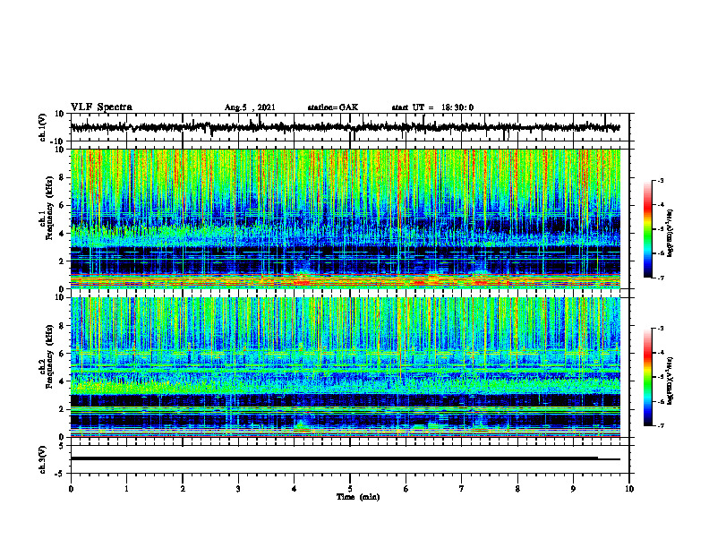Click the ch.2 spectrogram plot area
709x548 pixels.
point(346,367)
